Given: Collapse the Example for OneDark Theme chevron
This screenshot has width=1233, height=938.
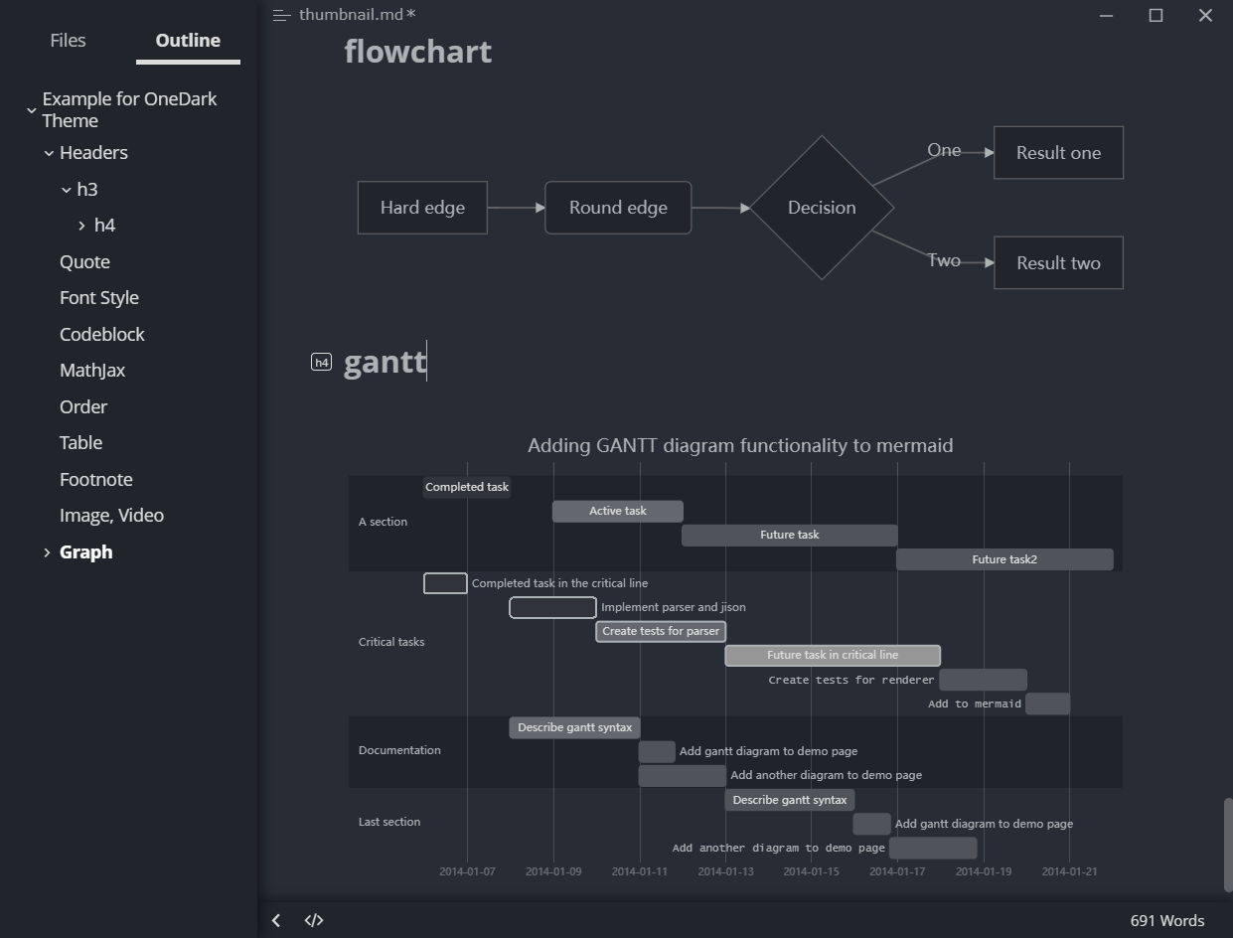Looking at the screenshot, I should 32,110.
